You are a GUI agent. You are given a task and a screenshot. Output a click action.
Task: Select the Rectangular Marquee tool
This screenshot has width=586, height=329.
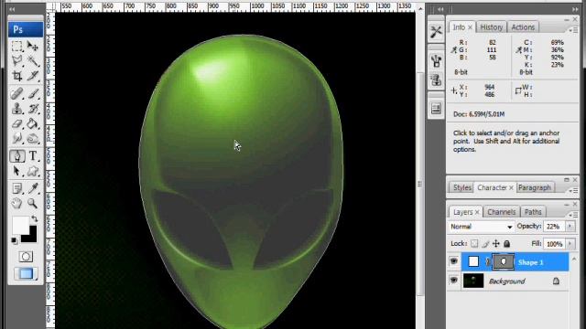(x=16, y=47)
